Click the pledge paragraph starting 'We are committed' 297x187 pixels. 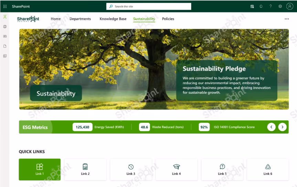(x=226, y=85)
